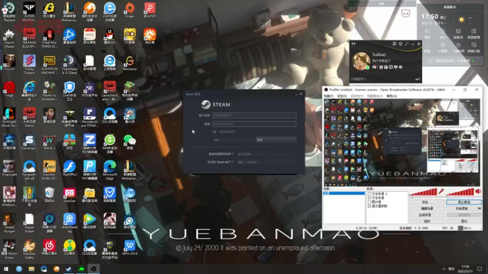Open the Recycle Bin (回收站) icon
This screenshot has width=488, height=274.
49,195
